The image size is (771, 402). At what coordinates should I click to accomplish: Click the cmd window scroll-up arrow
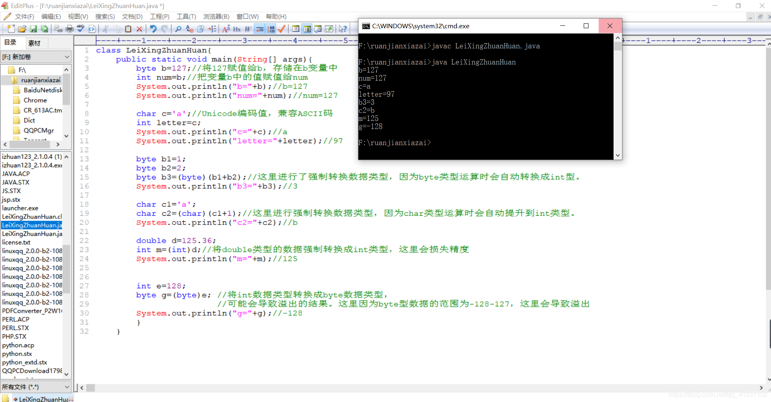point(618,37)
